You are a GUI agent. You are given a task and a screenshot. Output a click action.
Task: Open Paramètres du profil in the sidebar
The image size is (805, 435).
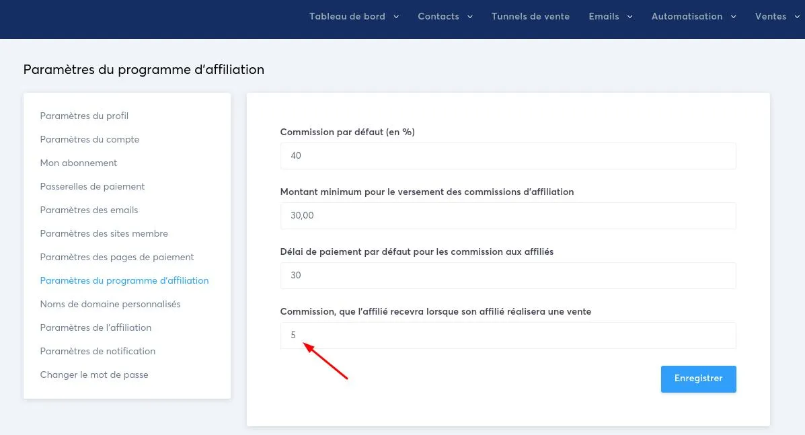(x=84, y=116)
